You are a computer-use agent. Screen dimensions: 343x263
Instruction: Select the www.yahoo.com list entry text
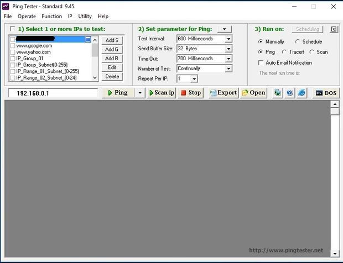33,52
